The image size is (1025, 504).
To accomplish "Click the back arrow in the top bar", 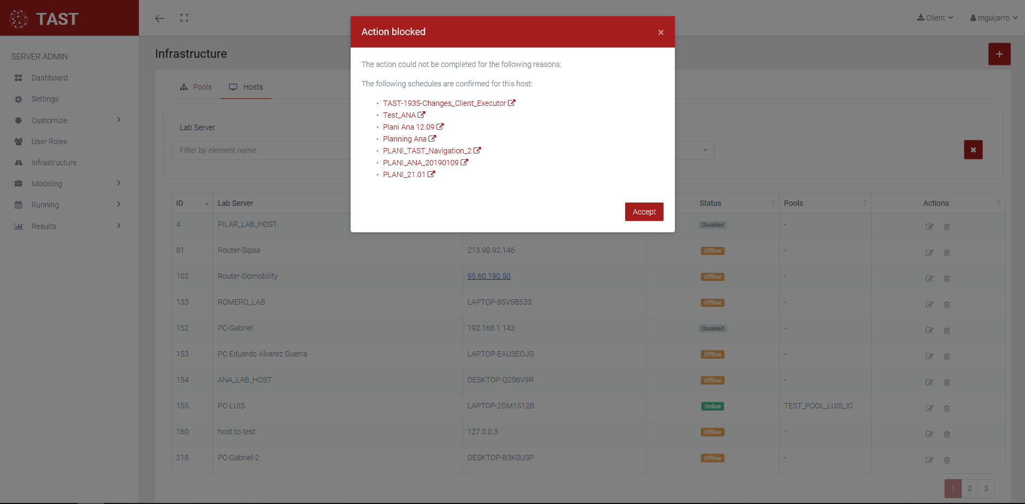I will click(x=159, y=18).
